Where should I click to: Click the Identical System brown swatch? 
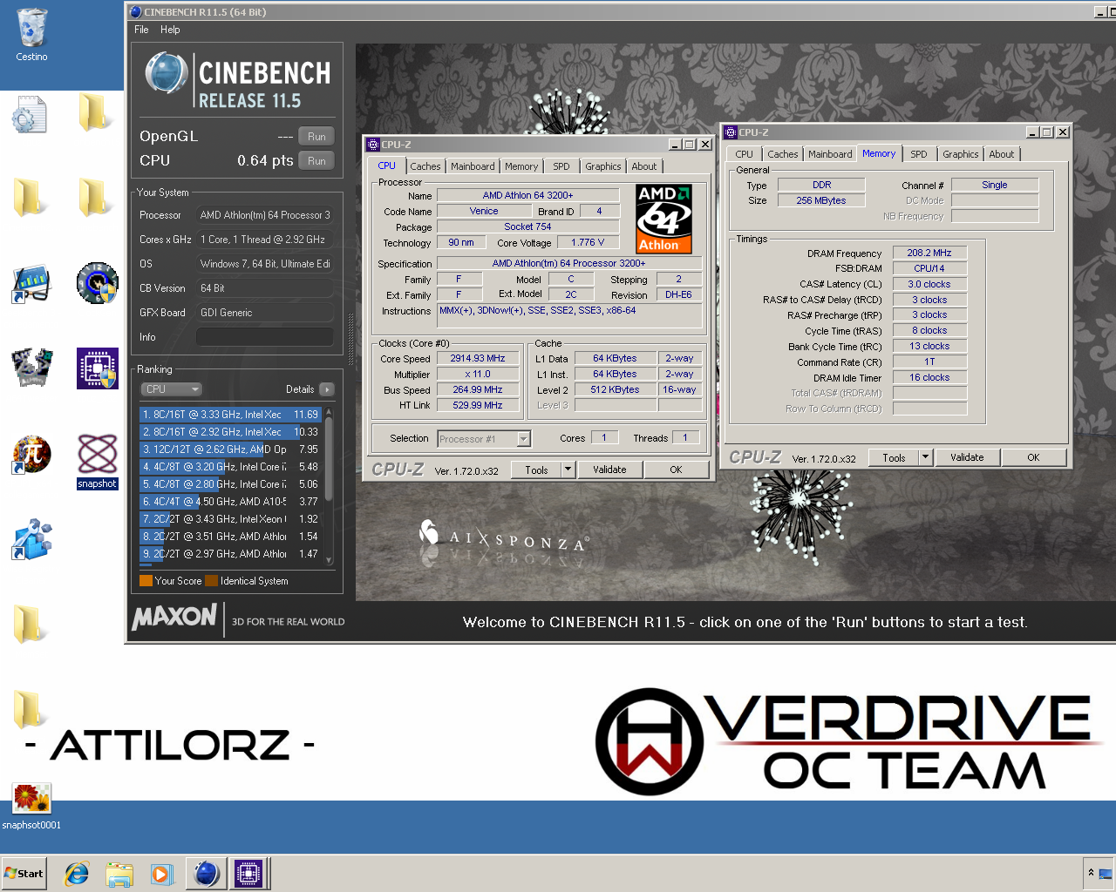pos(211,581)
